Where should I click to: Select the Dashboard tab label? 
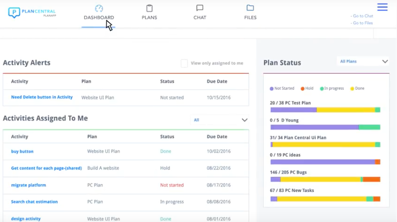(99, 17)
